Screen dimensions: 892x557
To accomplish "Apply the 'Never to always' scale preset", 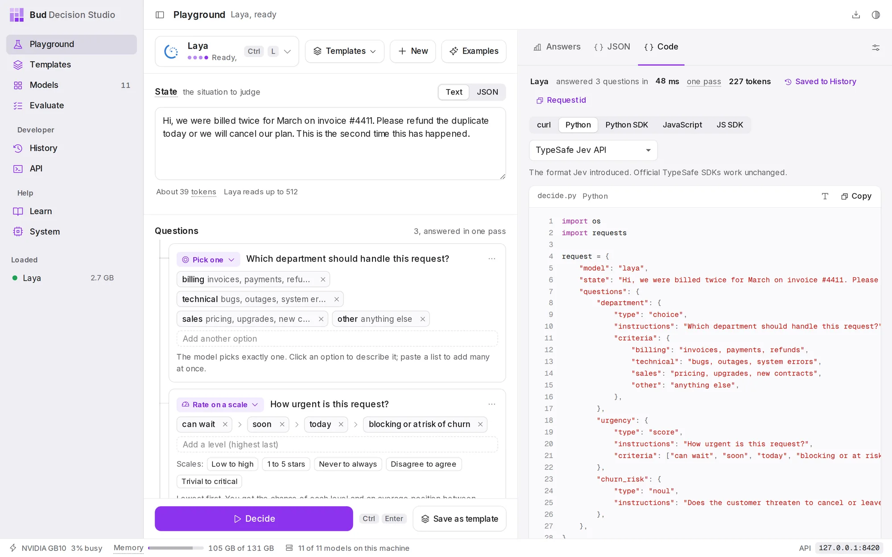I will point(348,465).
